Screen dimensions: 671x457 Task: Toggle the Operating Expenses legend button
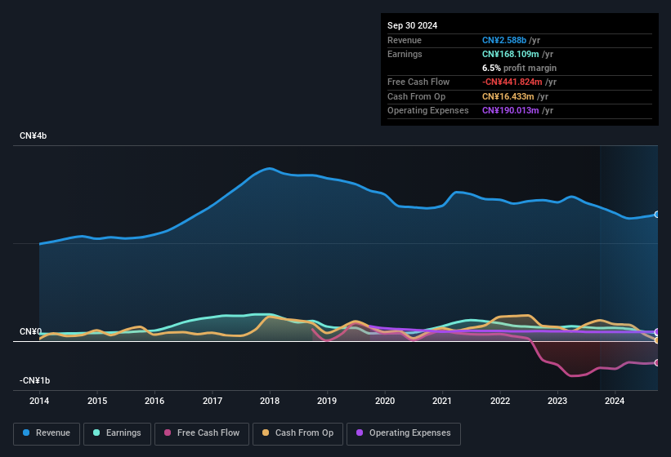click(404, 433)
